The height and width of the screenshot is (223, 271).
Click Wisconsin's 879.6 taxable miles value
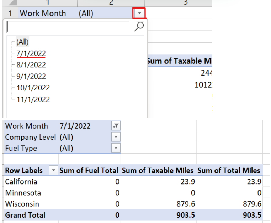186,204
